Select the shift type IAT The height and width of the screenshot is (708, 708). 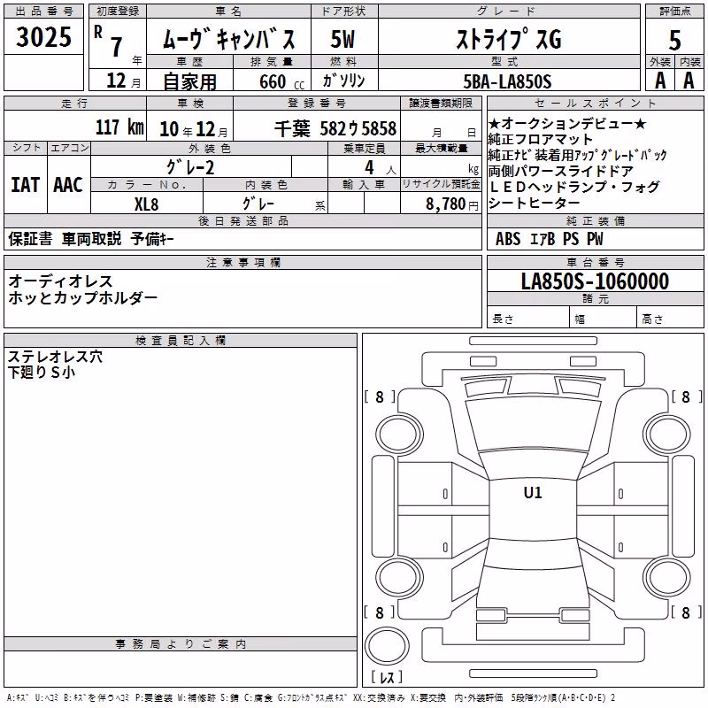click(26, 185)
